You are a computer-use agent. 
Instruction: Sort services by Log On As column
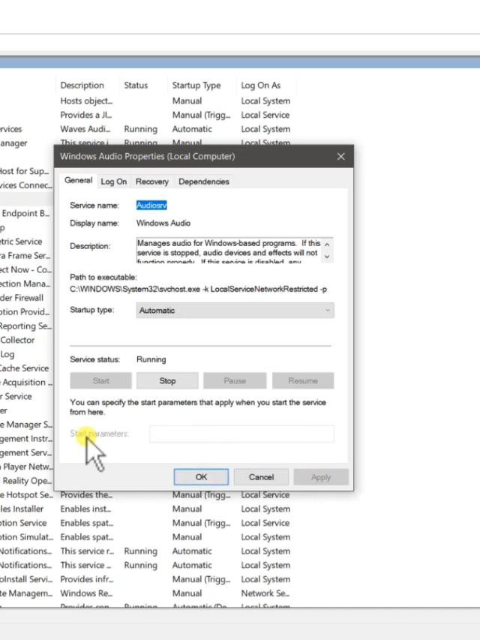pos(260,86)
